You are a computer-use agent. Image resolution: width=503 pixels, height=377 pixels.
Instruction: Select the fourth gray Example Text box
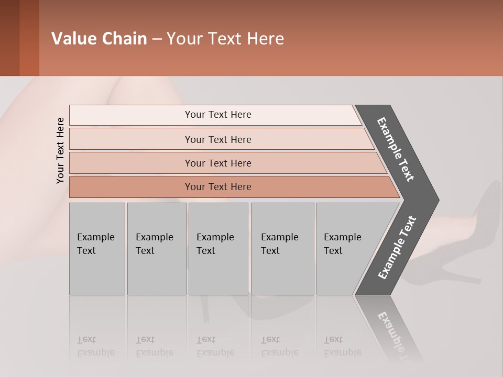(282, 249)
